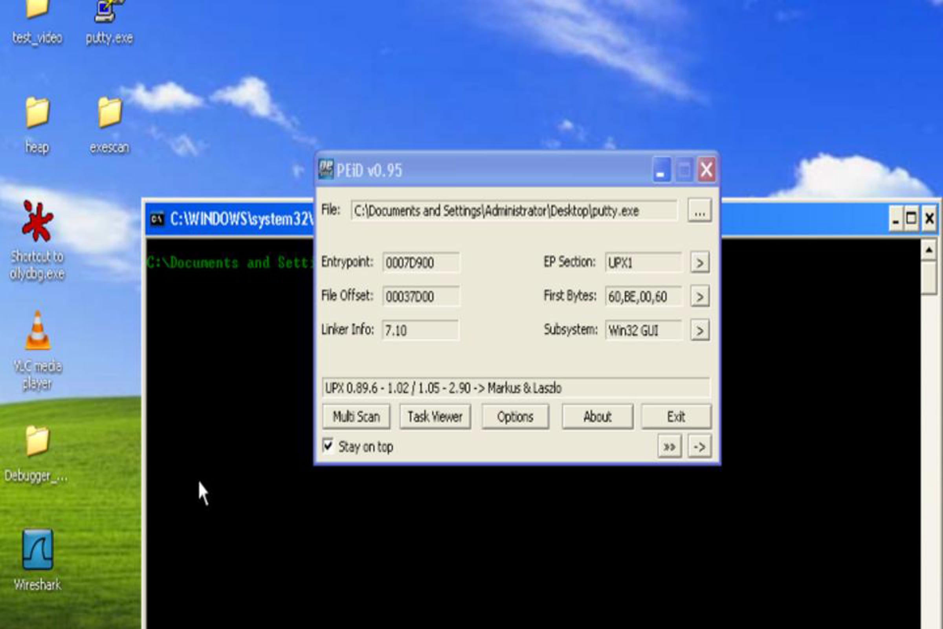Open Subsystem PE details arrow button
Screen dimensions: 943x629
pyautogui.click(x=700, y=330)
